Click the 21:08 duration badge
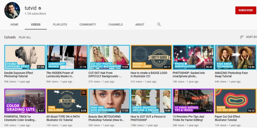The image size is (257, 128). tap(41, 67)
